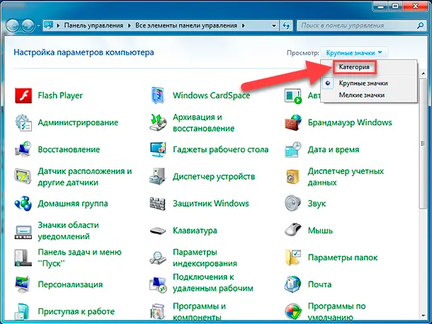The height and width of the screenshot is (324, 432).
Task: Click the Дата и время calendar icon
Action: 293,149
